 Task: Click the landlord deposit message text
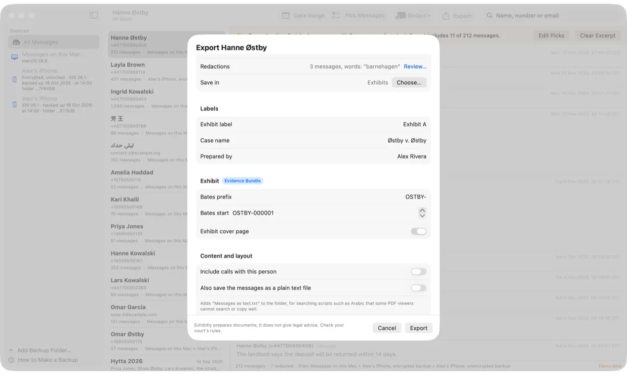click(x=316, y=354)
